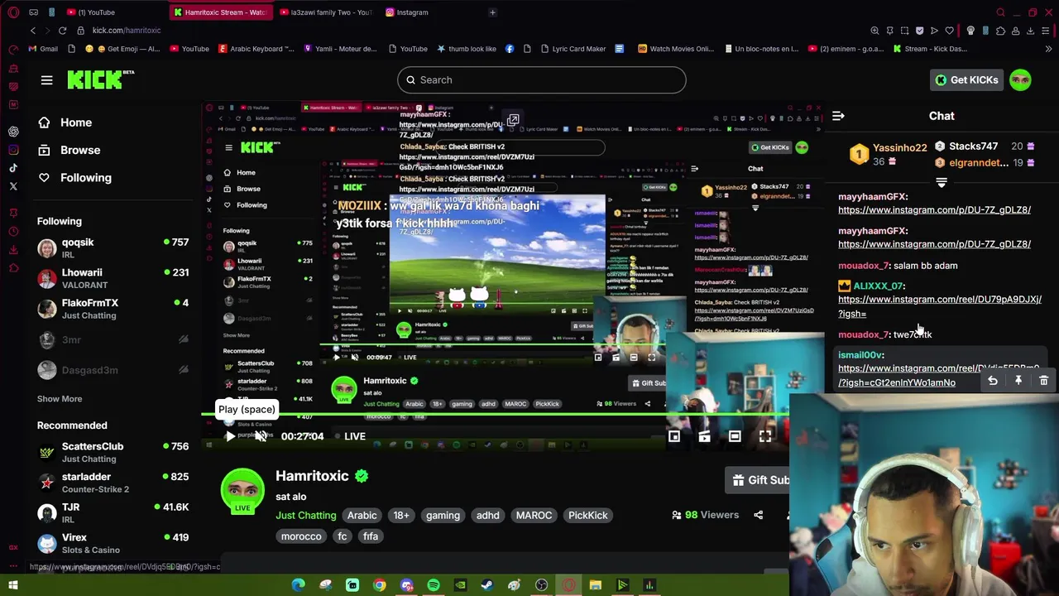Open FlakoFrmTX channel in sidebar

pos(113,309)
